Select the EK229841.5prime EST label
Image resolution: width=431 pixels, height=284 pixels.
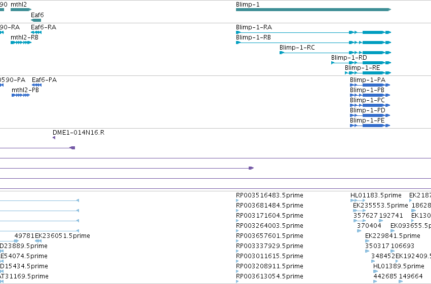(393, 236)
